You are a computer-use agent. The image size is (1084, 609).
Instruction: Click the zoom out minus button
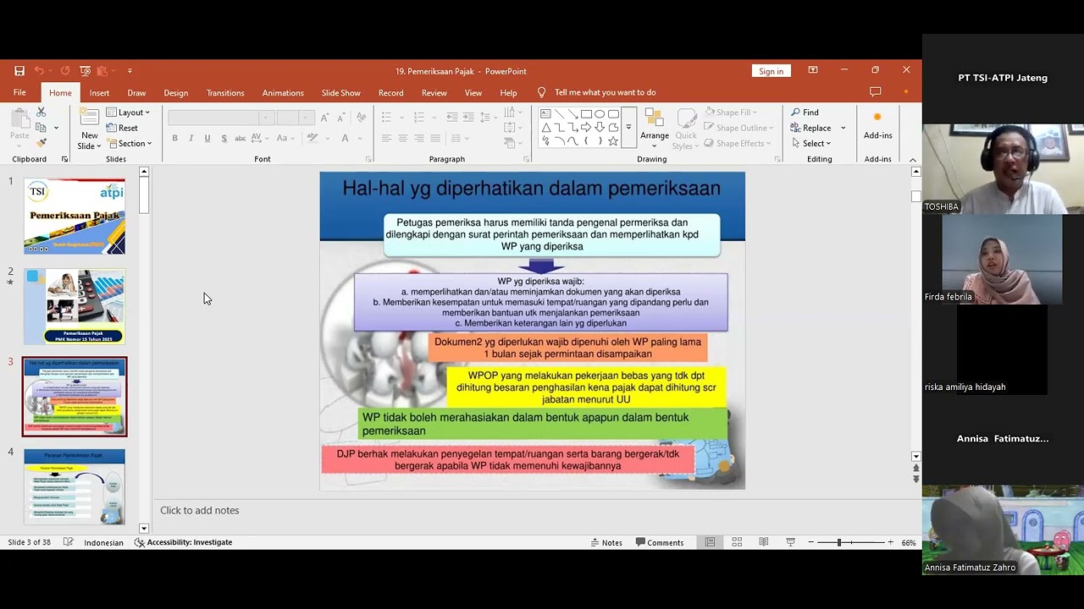click(x=811, y=542)
